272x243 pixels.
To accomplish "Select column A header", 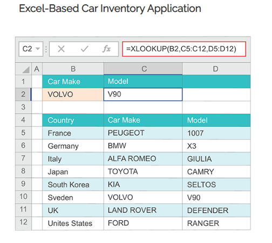I will [37, 69].
